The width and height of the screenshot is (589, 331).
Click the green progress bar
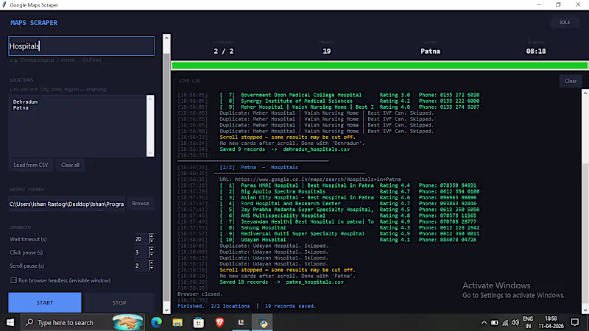[x=380, y=65]
